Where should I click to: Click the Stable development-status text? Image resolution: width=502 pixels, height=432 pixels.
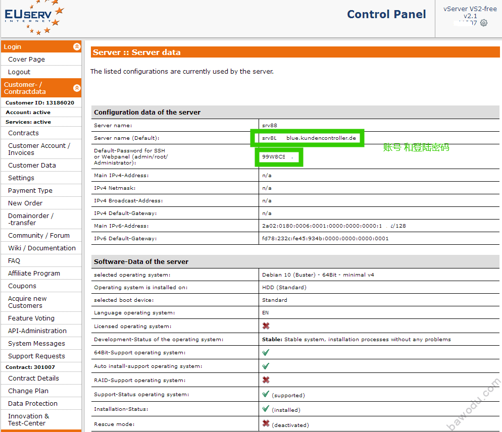357,339
